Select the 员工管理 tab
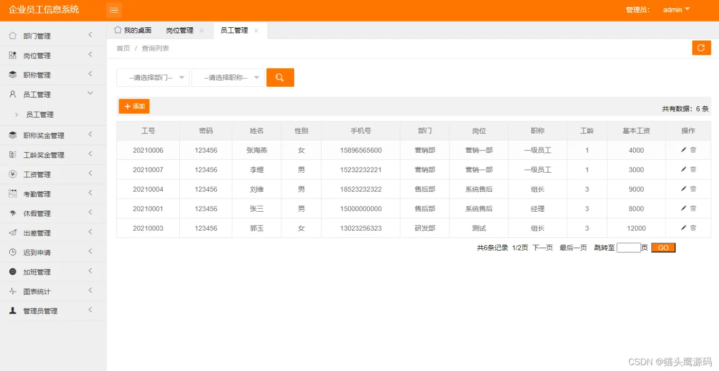This screenshot has width=719, height=371. pos(234,30)
